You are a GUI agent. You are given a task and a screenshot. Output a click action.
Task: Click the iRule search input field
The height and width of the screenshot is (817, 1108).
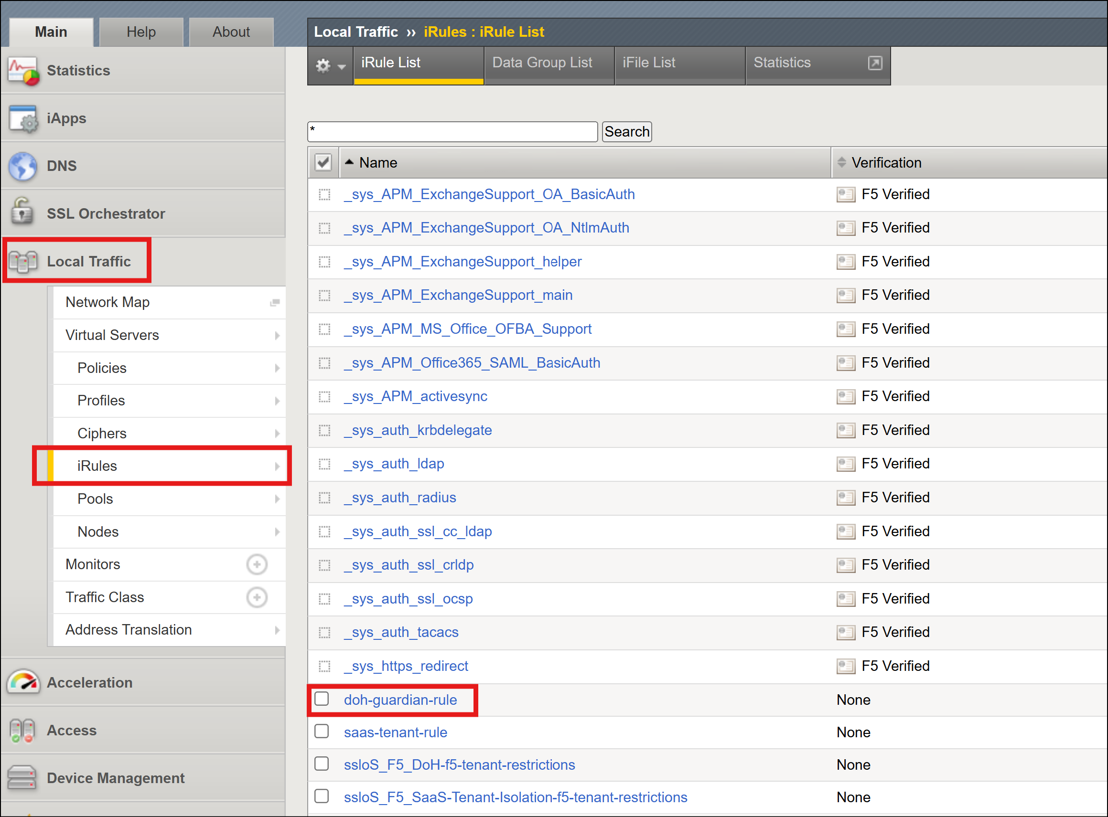tap(452, 132)
